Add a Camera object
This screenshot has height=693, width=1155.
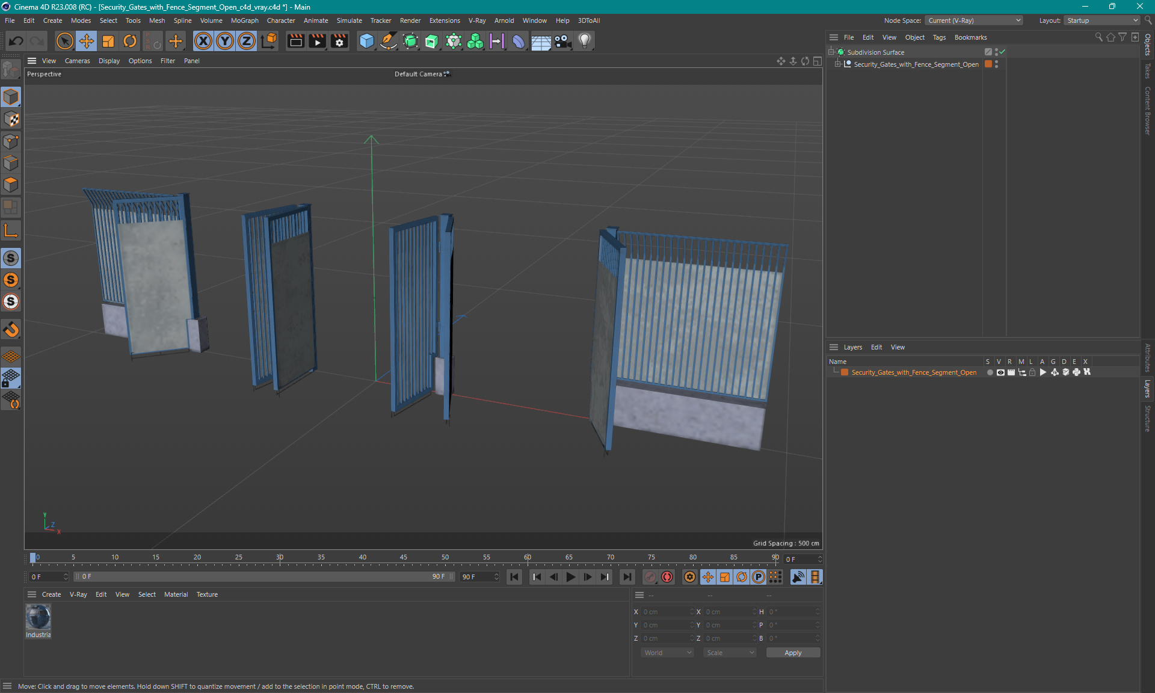tap(562, 41)
